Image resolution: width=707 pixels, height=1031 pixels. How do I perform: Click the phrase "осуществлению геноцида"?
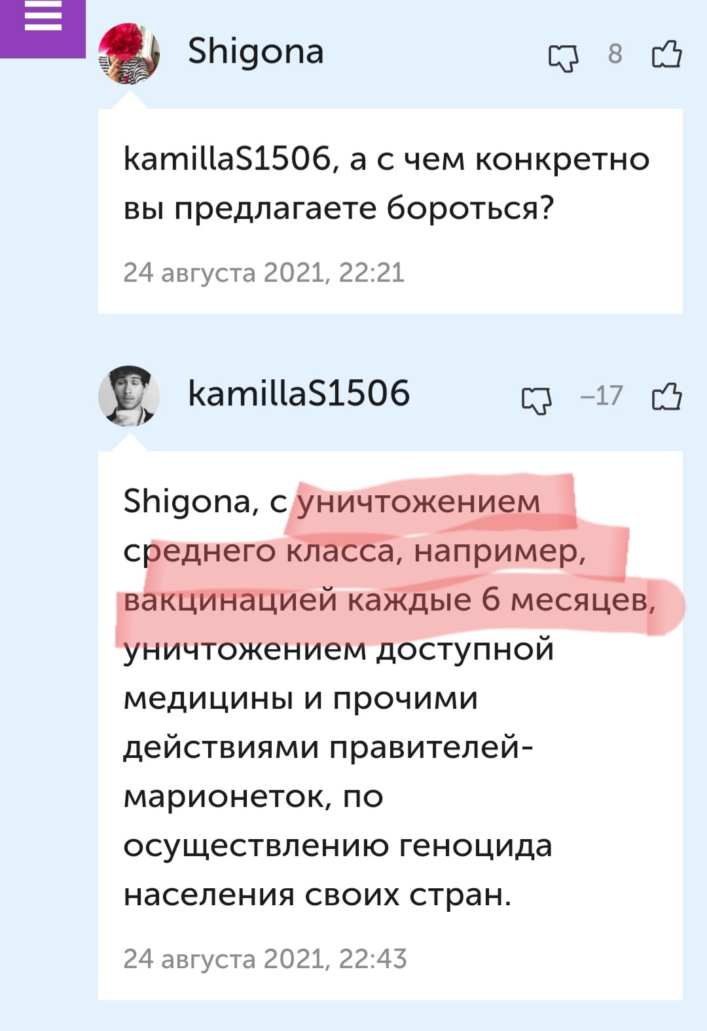pyautogui.click(x=337, y=846)
